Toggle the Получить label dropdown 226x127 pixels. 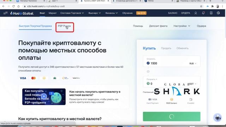tap(152, 79)
